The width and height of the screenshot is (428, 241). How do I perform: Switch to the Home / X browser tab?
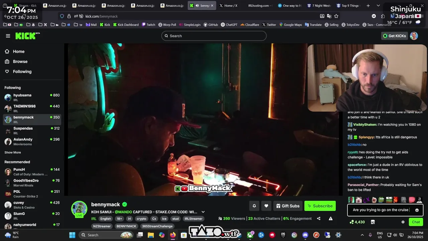pos(231,6)
